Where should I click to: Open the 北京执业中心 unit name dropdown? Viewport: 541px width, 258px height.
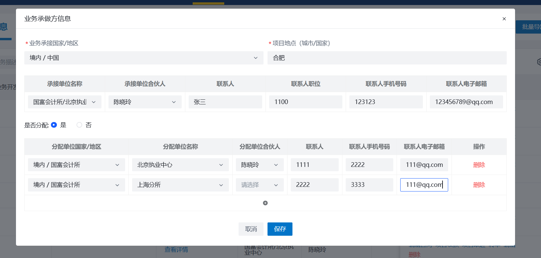(x=180, y=165)
